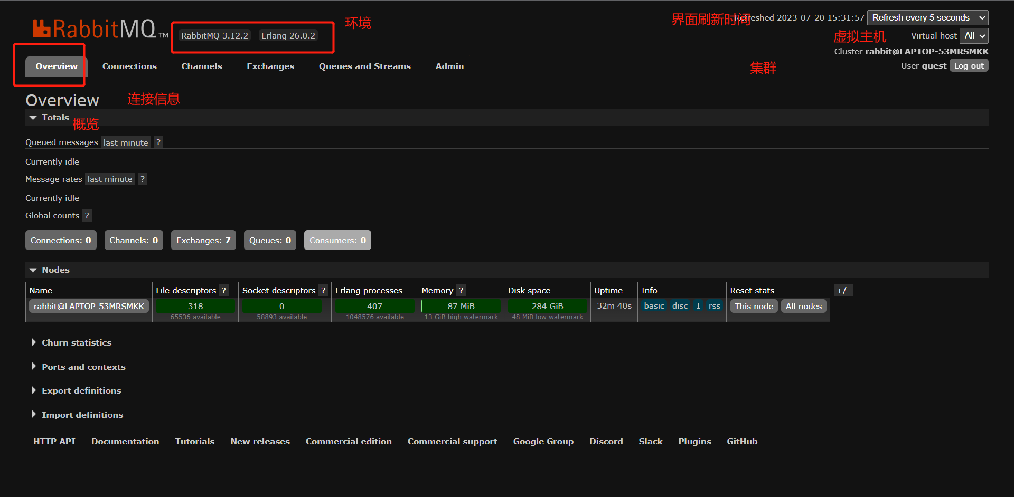Click the Erlang 26.0.2 version label
The image size is (1014, 497).
coord(288,35)
